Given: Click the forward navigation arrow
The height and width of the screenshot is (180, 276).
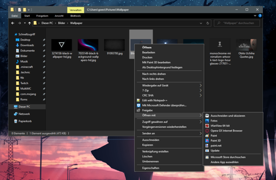Looking at the screenshot, I should pos(19,23).
